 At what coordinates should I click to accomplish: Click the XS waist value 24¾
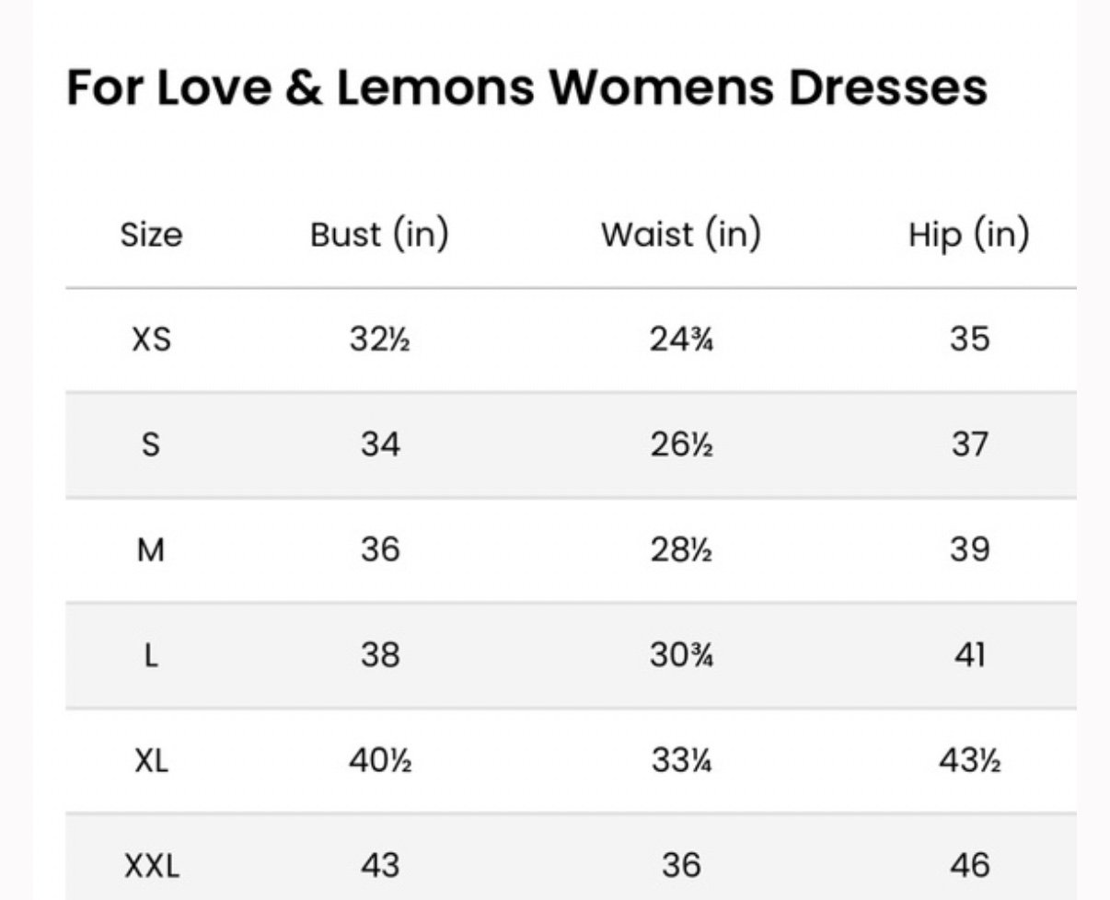[x=681, y=340]
